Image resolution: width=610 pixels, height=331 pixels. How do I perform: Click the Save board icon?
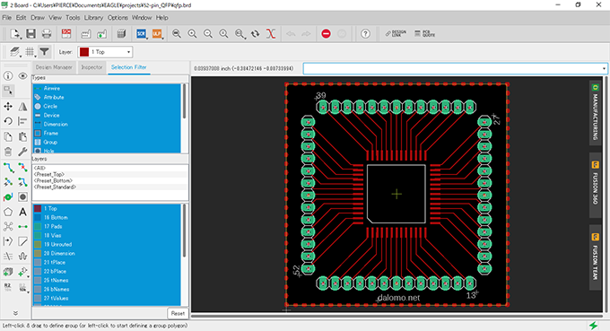(x=30, y=34)
